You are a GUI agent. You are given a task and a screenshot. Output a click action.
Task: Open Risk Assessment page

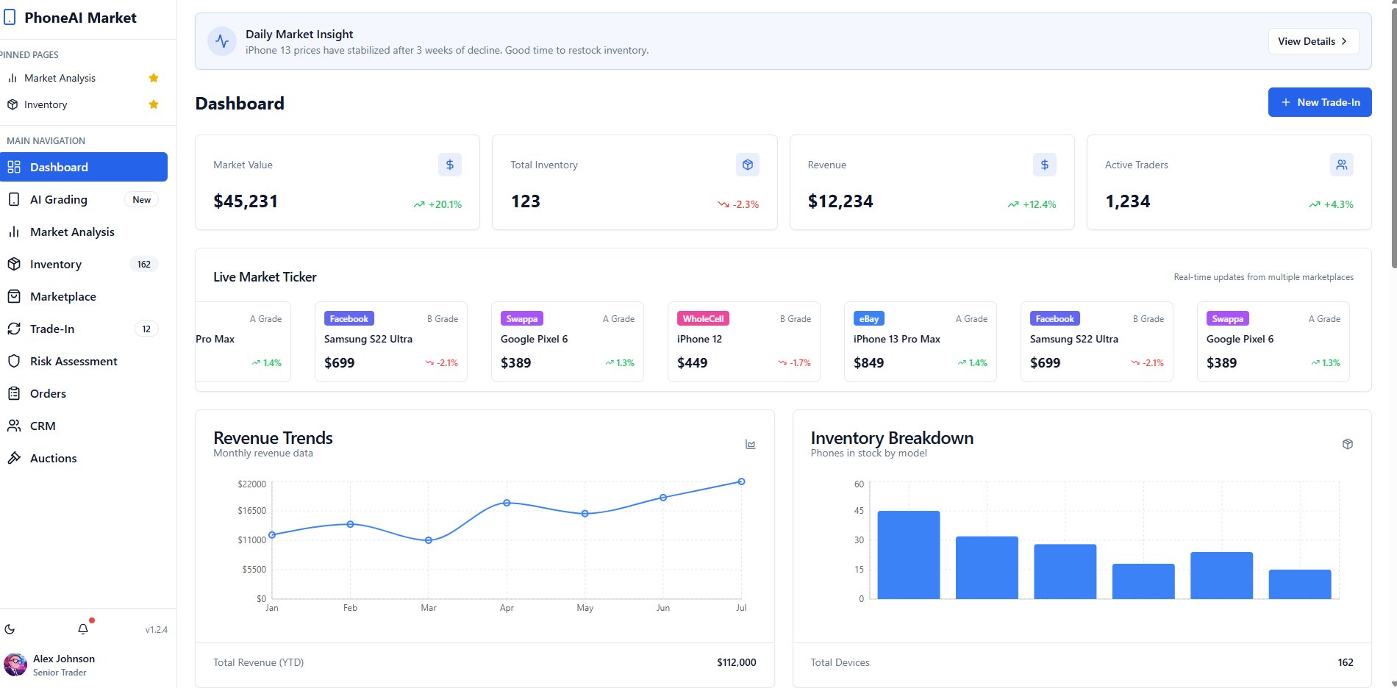[84, 361]
